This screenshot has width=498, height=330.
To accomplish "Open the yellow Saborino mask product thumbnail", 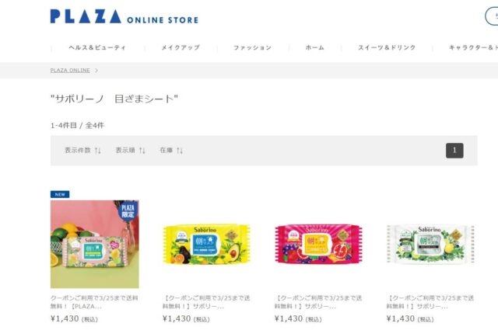I will click(x=206, y=244).
